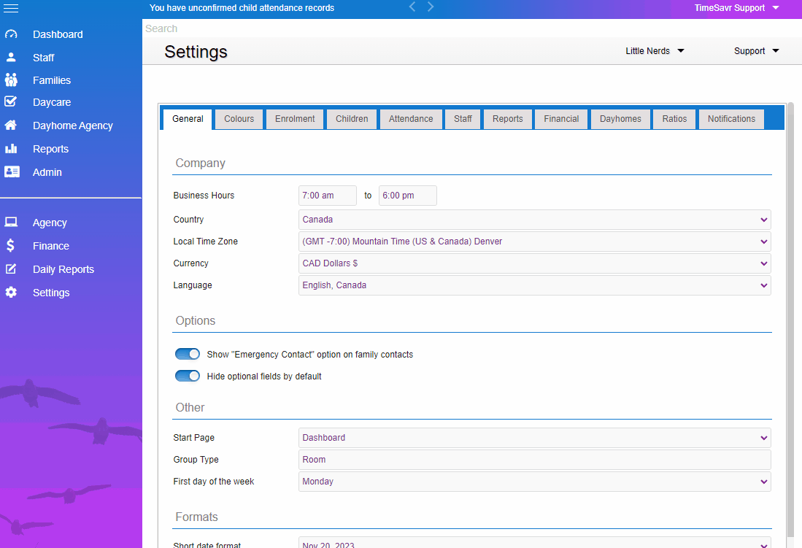The image size is (802, 548).
Task: Open Finance from the sidebar
Action: click(50, 246)
